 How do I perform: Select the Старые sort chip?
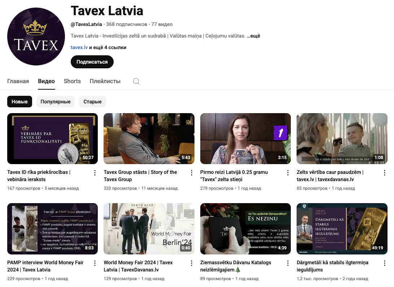point(92,102)
